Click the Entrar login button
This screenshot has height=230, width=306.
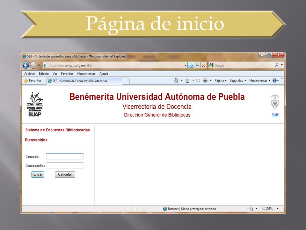pyautogui.click(x=38, y=174)
